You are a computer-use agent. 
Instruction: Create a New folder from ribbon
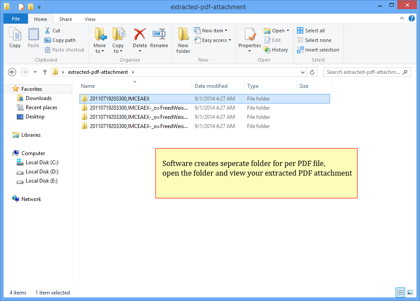tap(183, 40)
